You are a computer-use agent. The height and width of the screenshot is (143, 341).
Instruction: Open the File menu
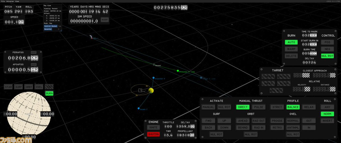(3, 1)
